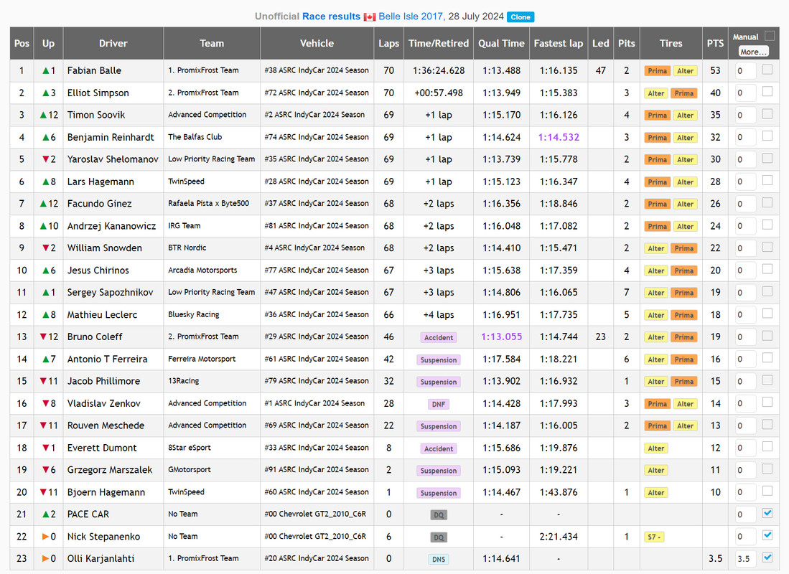The image size is (789, 574).
Task: Sort by the PTS column header
Action: tap(715, 43)
